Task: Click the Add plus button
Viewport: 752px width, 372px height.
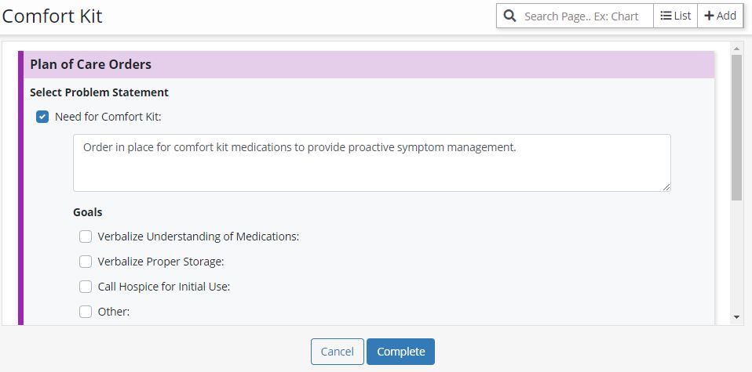Action: 720,16
